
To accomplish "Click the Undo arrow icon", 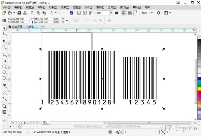I will pyautogui.click(x=52, y=13).
